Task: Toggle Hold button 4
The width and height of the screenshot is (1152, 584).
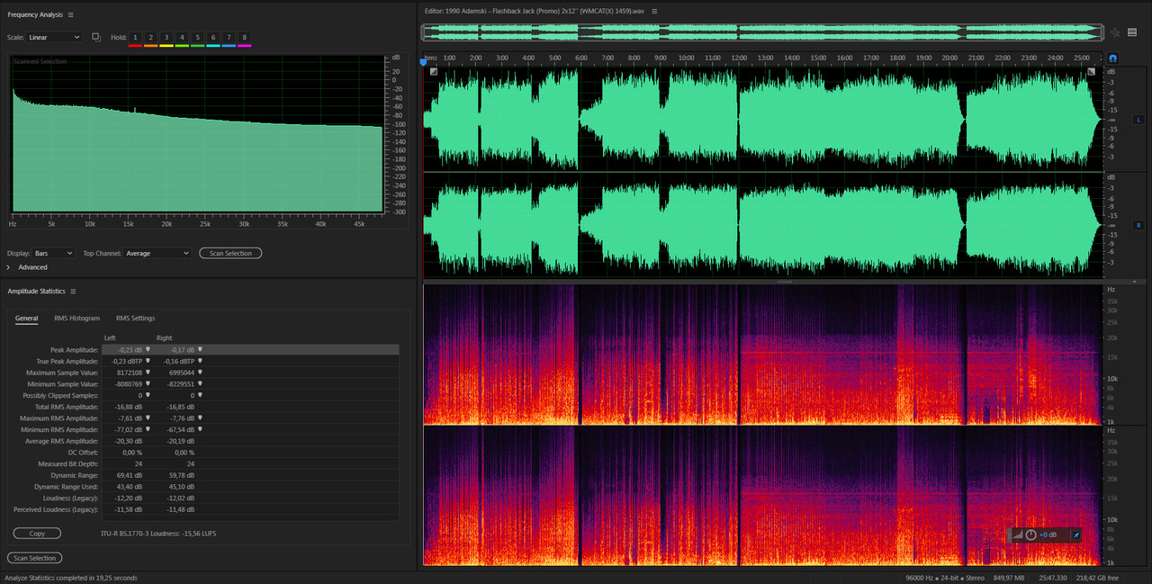Action: click(x=182, y=37)
